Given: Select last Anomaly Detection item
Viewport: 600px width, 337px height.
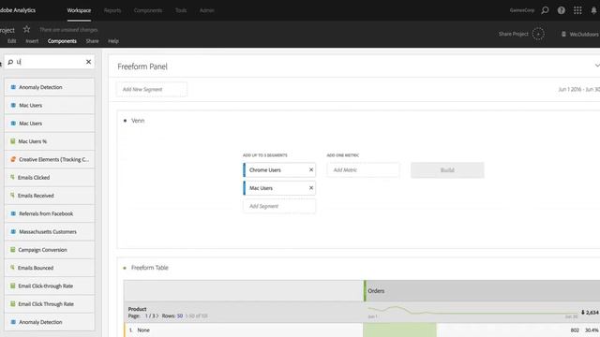Looking at the screenshot, I should (50, 322).
